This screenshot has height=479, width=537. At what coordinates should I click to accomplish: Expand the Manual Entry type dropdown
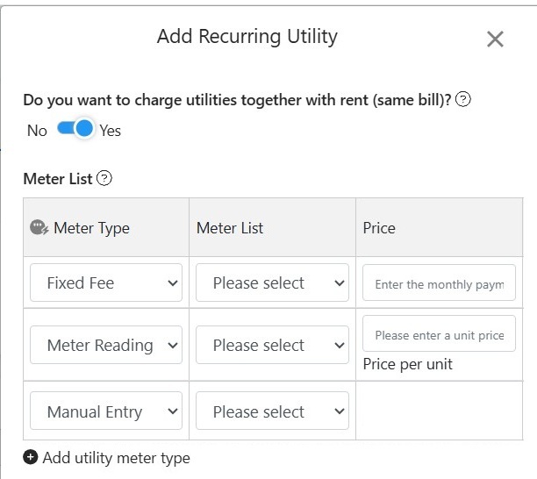[106, 411]
